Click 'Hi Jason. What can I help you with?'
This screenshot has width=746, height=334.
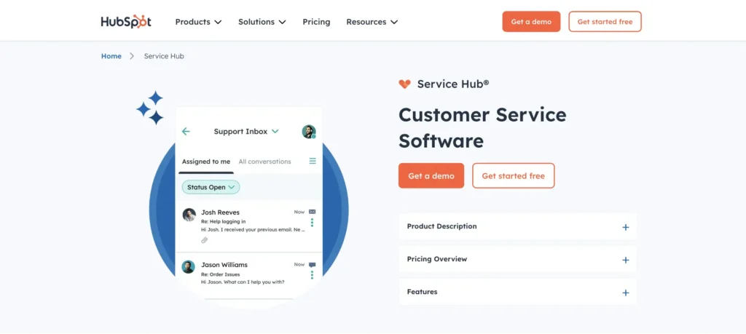coord(243,282)
